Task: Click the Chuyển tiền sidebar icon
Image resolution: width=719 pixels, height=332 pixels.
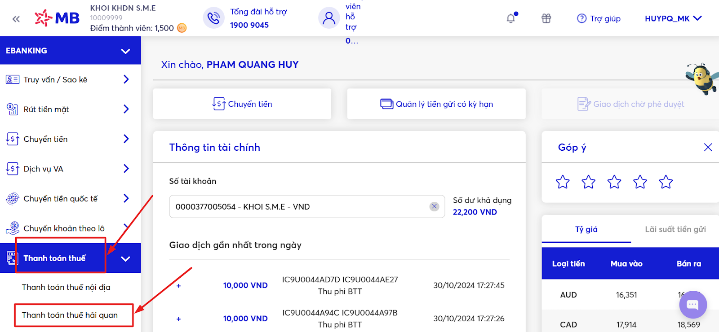Action: click(x=13, y=139)
